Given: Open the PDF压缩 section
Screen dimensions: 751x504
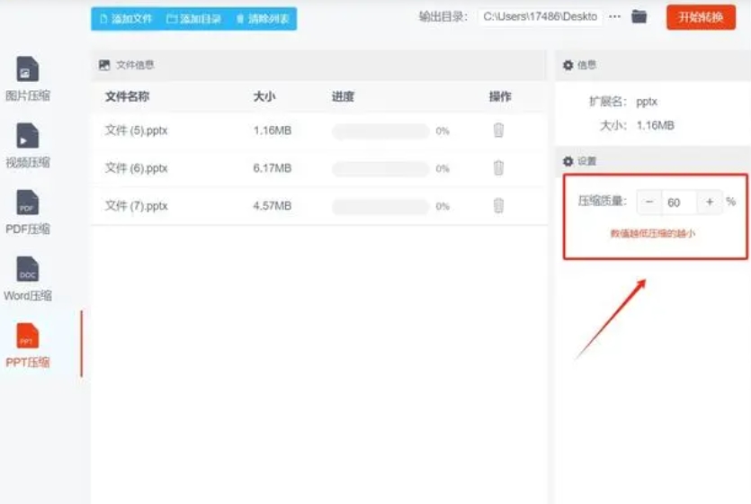Looking at the screenshot, I should tap(28, 212).
